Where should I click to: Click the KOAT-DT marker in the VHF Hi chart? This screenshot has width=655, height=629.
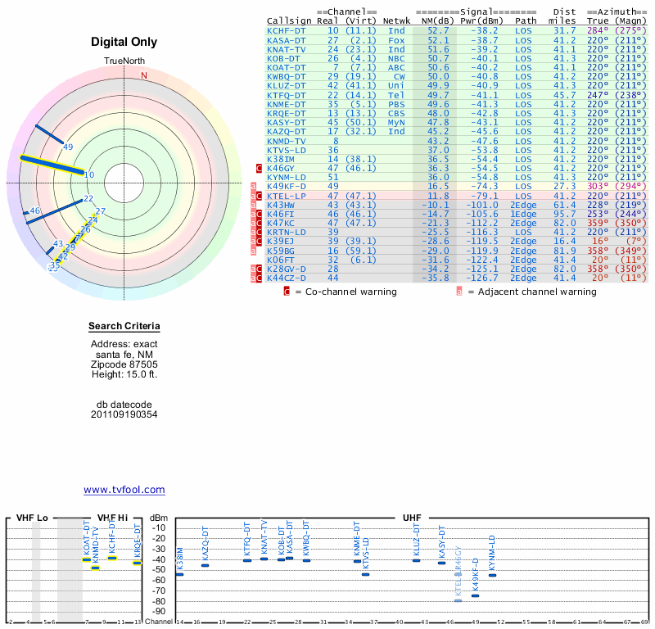click(x=87, y=559)
